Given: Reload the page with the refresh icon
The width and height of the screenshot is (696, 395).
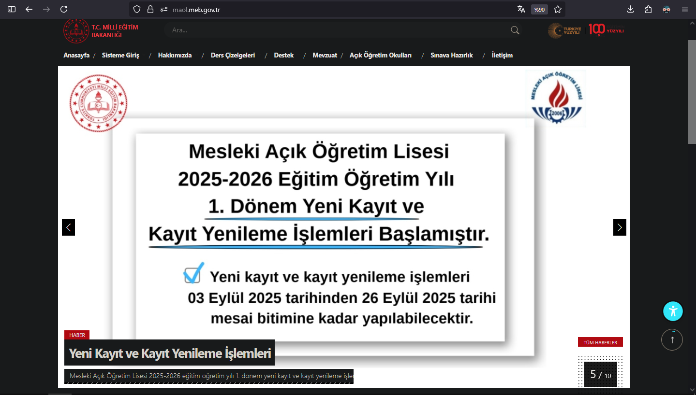Looking at the screenshot, I should [64, 9].
